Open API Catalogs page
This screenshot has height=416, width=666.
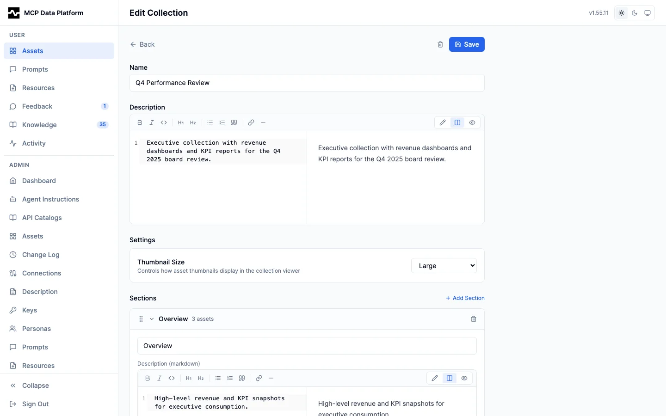[59, 218]
